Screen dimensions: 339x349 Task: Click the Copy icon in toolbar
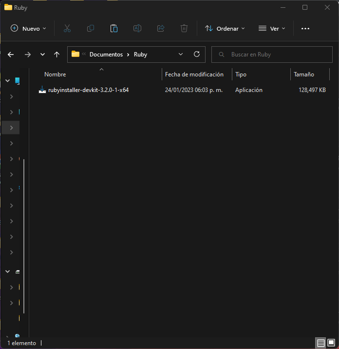pyautogui.click(x=91, y=29)
